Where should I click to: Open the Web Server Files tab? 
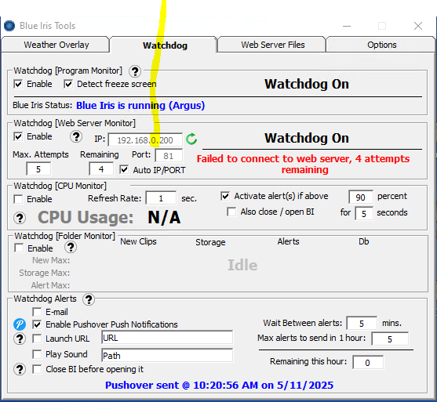tap(271, 45)
